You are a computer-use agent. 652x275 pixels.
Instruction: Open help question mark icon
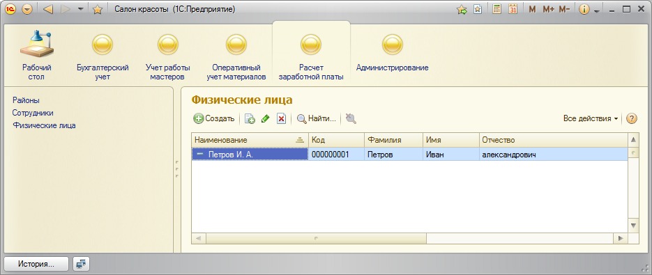tap(631, 119)
